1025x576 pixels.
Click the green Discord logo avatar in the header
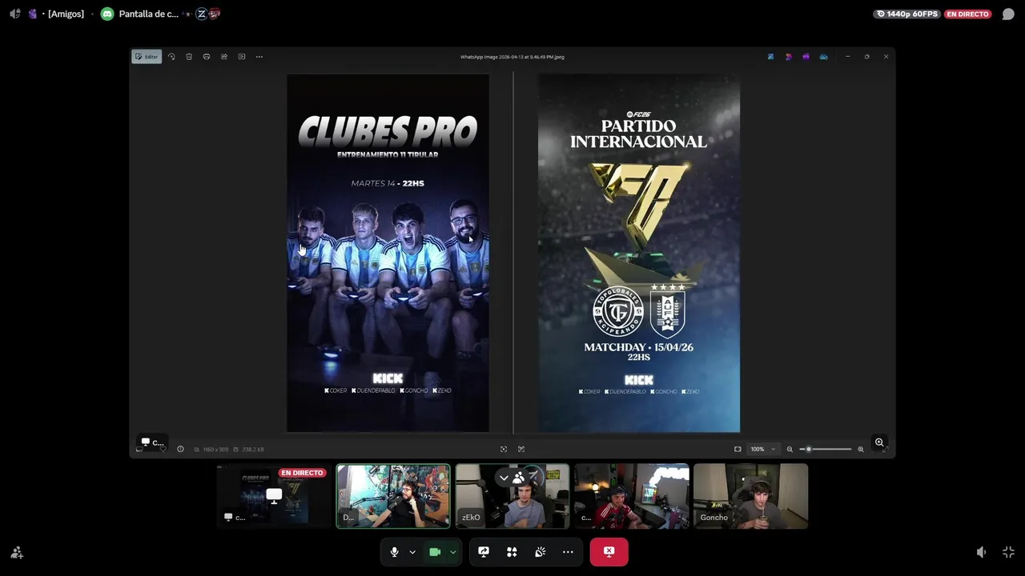point(107,14)
